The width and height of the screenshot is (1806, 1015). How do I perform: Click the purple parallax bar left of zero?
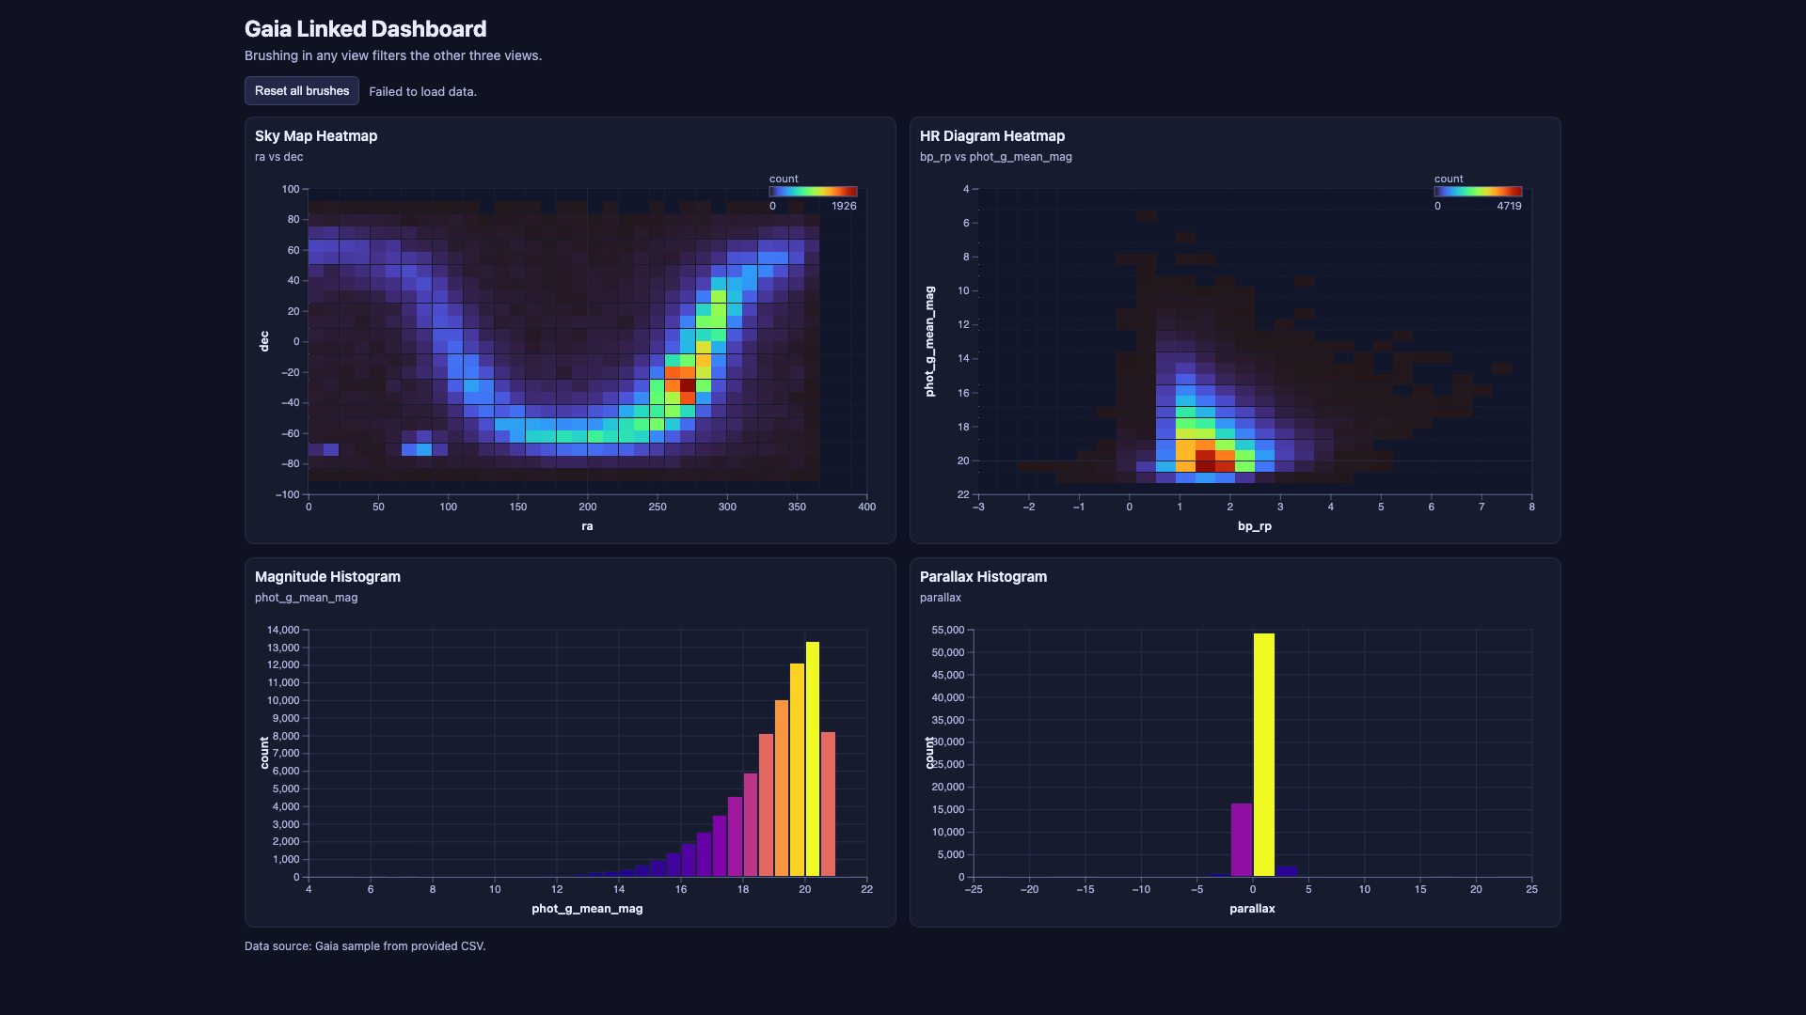point(1242,840)
